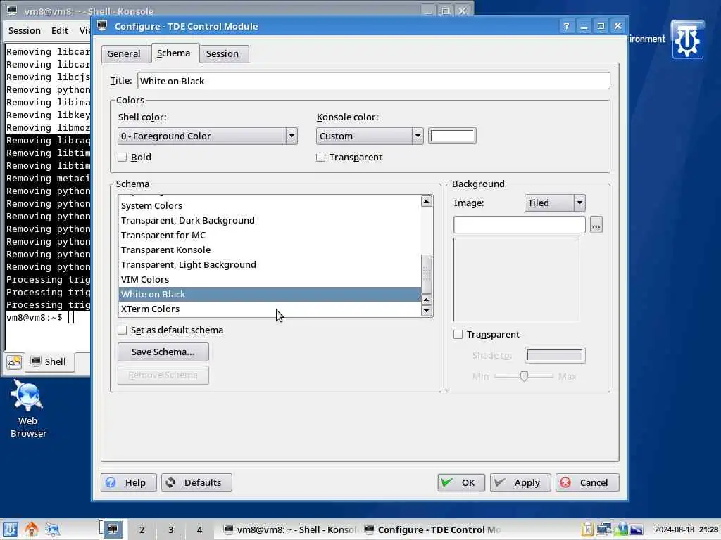Switch to virtual desktop 3

tap(170, 529)
